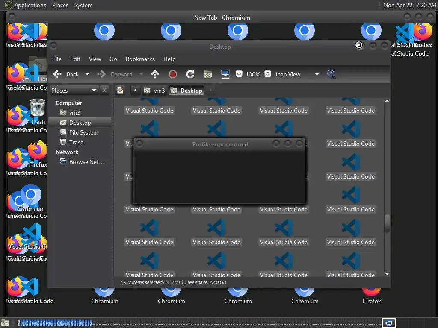Click workspace switcher in bottom-right panel
Image resolution: width=438 pixels, height=328 pixels.
pos(388,323)
